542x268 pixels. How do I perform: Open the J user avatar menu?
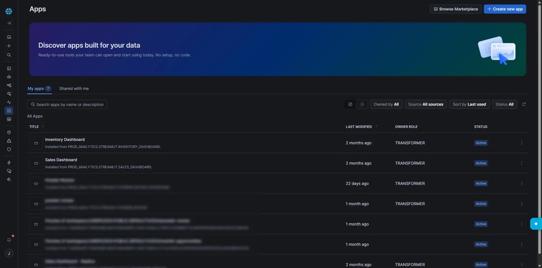click(x=9, y=253)
